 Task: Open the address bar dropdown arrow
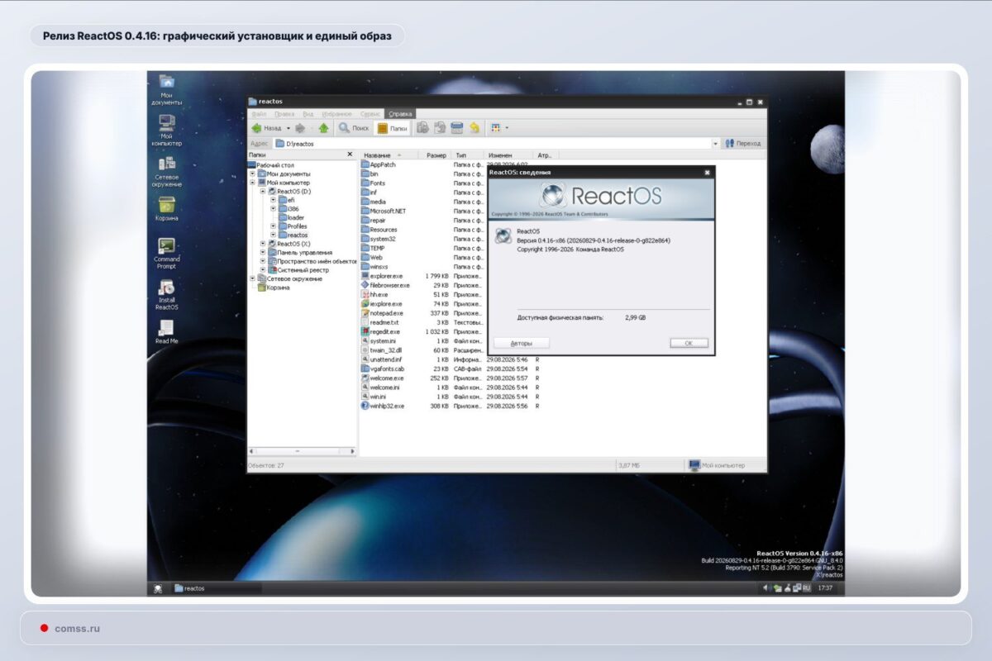(715, 144)
